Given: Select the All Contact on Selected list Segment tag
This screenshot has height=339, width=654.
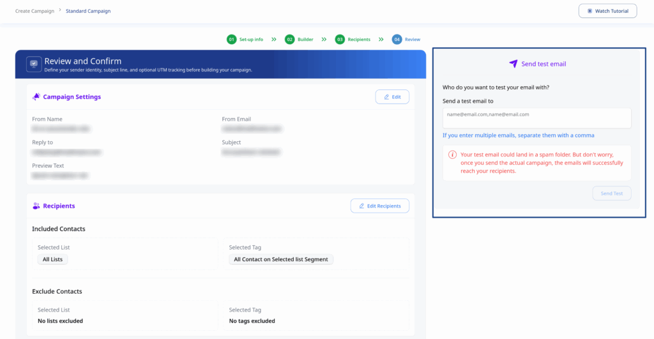Looking at the screenshot, I should 281,259.
